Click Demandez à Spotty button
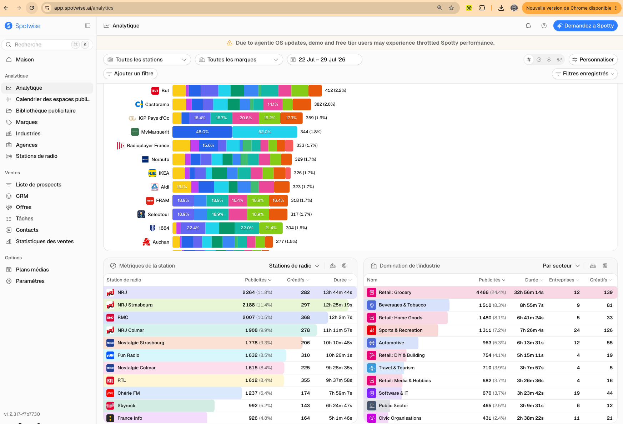The width and height of the screenshot is (623, 424). [585, 26]
